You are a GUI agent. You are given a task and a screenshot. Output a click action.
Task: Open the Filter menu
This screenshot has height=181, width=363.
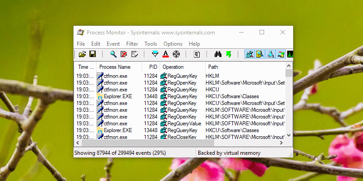132,44
